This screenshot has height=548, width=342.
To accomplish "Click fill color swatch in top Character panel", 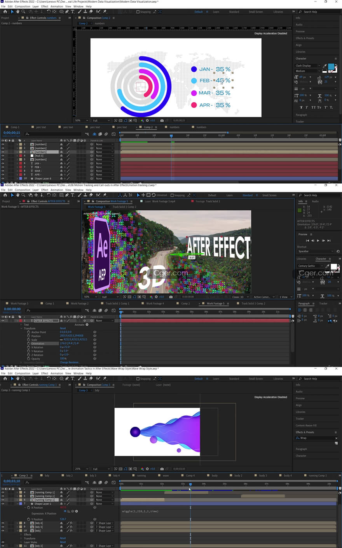I will point(332,67).
